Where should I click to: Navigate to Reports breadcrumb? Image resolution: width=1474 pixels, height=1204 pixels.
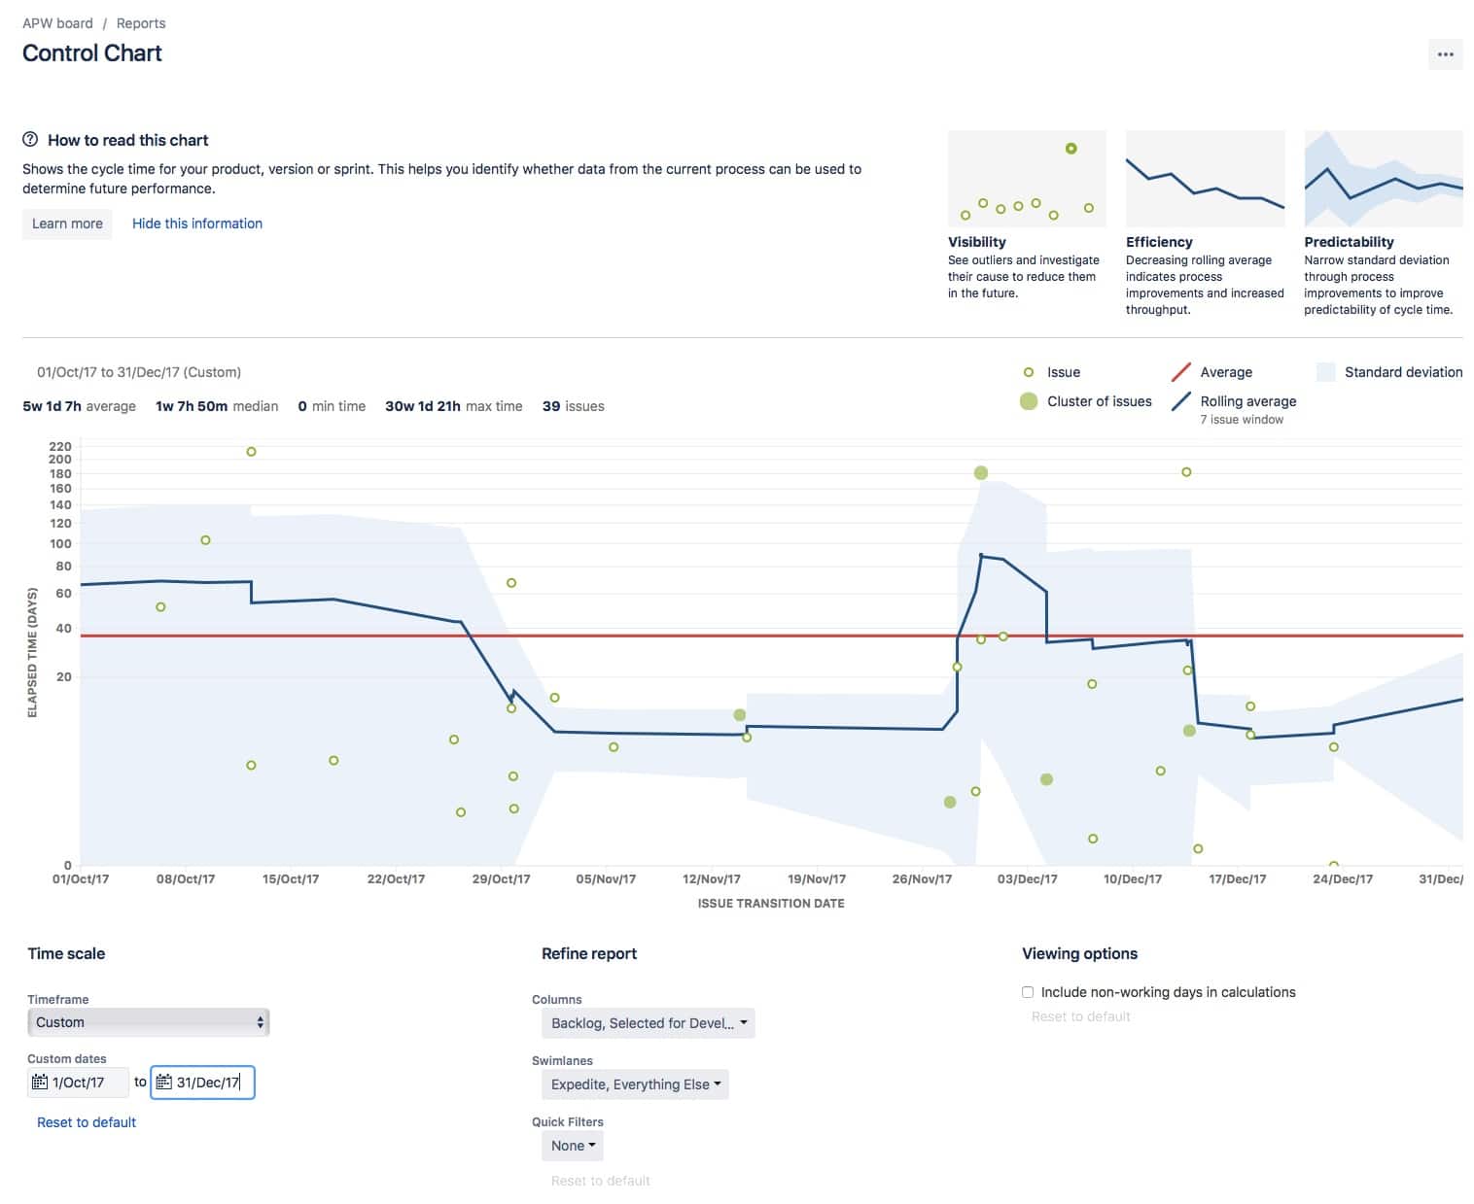(x=141, y=23)
